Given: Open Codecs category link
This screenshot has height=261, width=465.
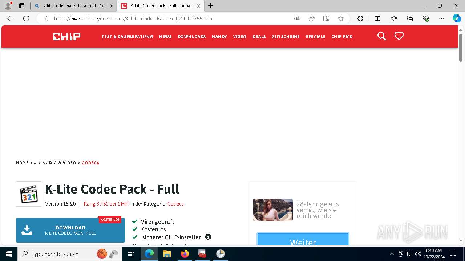Looking at the screenshot, I should (x=175, y=204).
